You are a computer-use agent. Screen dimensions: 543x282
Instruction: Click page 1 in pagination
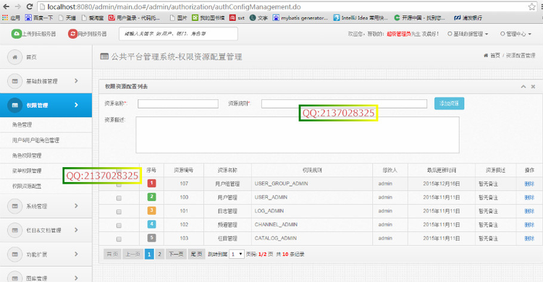tap(149, 255)
